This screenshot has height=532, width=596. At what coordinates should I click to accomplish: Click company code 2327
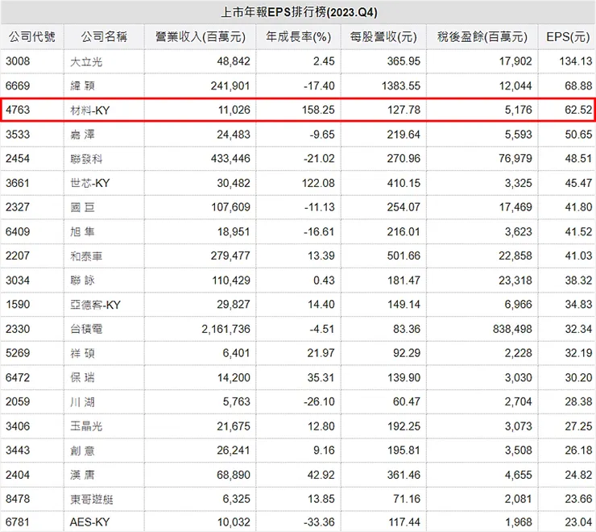pyautogui.click(x=18, y=207)
